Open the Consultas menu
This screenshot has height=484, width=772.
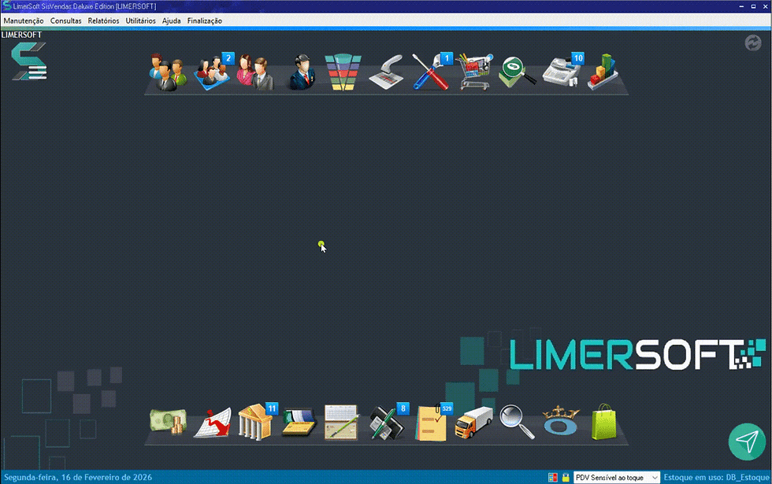click(66, 20)
